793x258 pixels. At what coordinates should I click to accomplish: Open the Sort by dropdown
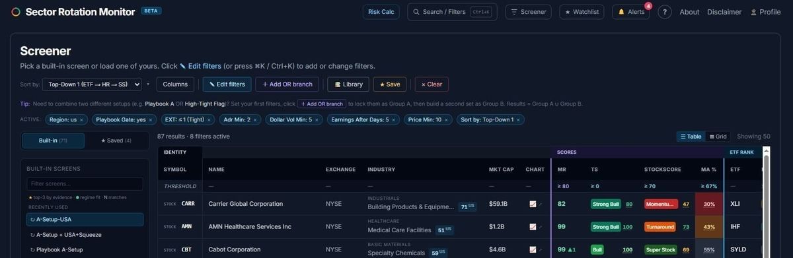click(x=92, y=84)
